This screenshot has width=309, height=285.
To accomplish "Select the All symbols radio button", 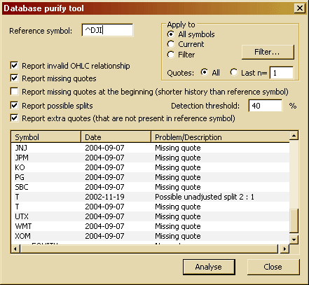I will pos(171,34).
